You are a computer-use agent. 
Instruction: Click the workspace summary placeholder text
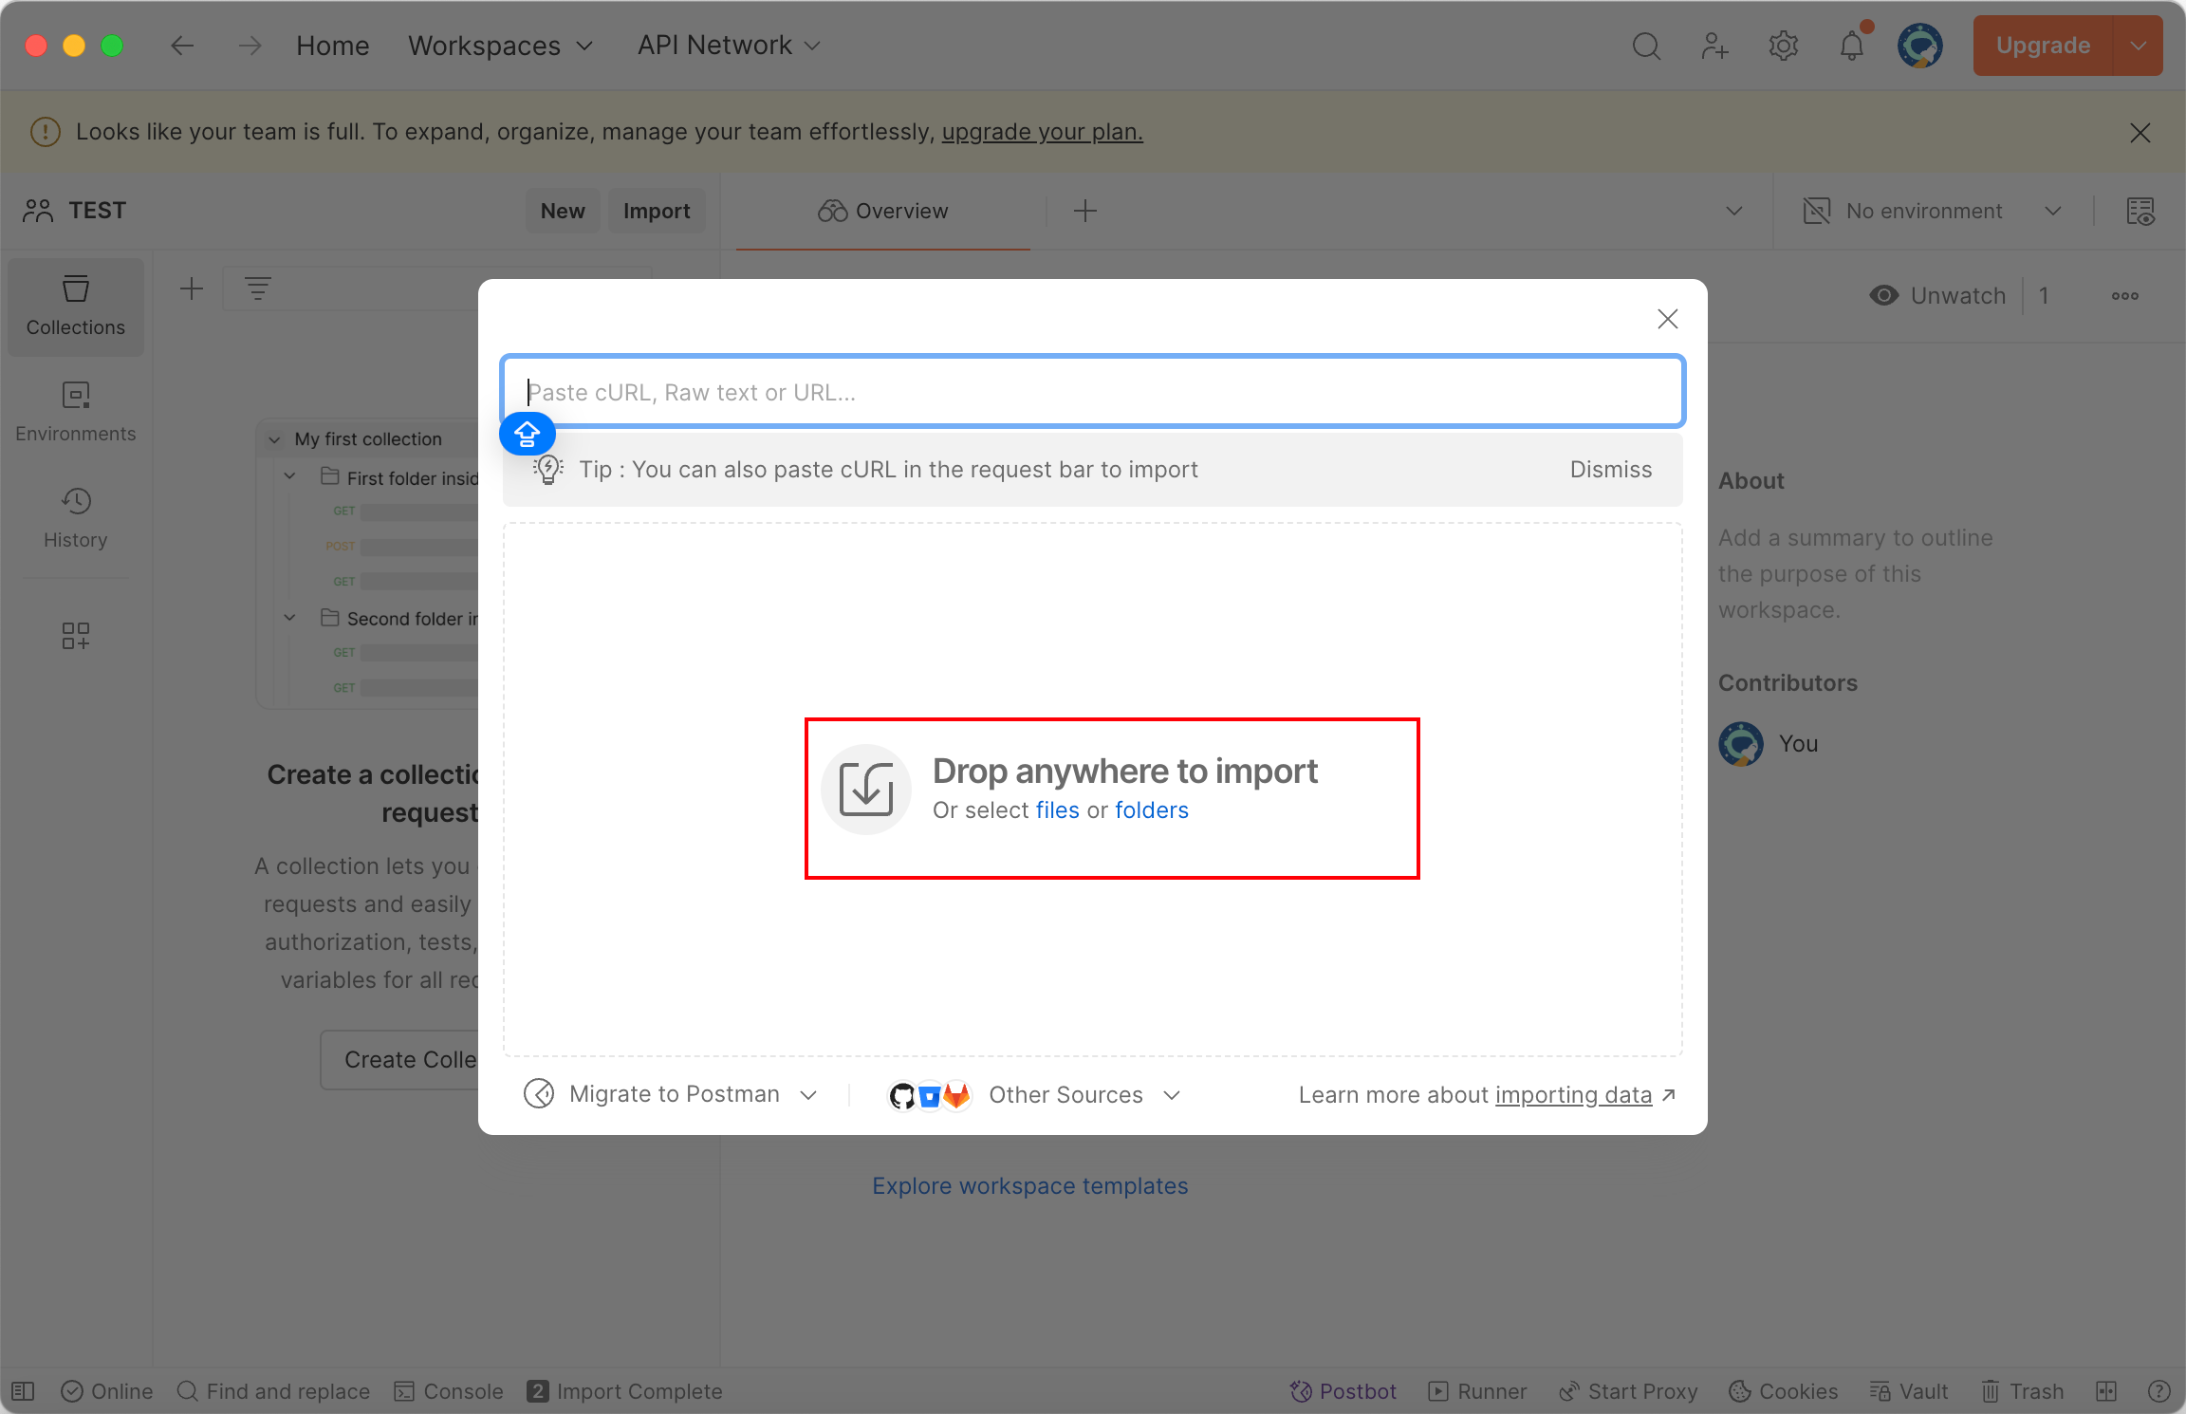[x=1856, y=574]
